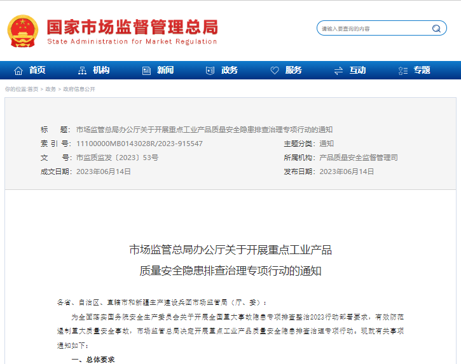Image resolution: width=461 pixels, height=364 pixels.
Task: Click the exchange arrows icon beside 互动
Action: [338, 71]
